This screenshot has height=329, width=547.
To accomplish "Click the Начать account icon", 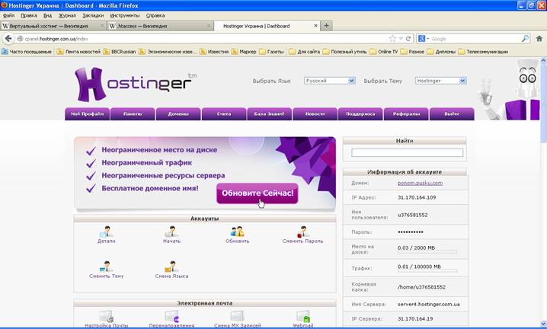I will click(x=171, y=232).
